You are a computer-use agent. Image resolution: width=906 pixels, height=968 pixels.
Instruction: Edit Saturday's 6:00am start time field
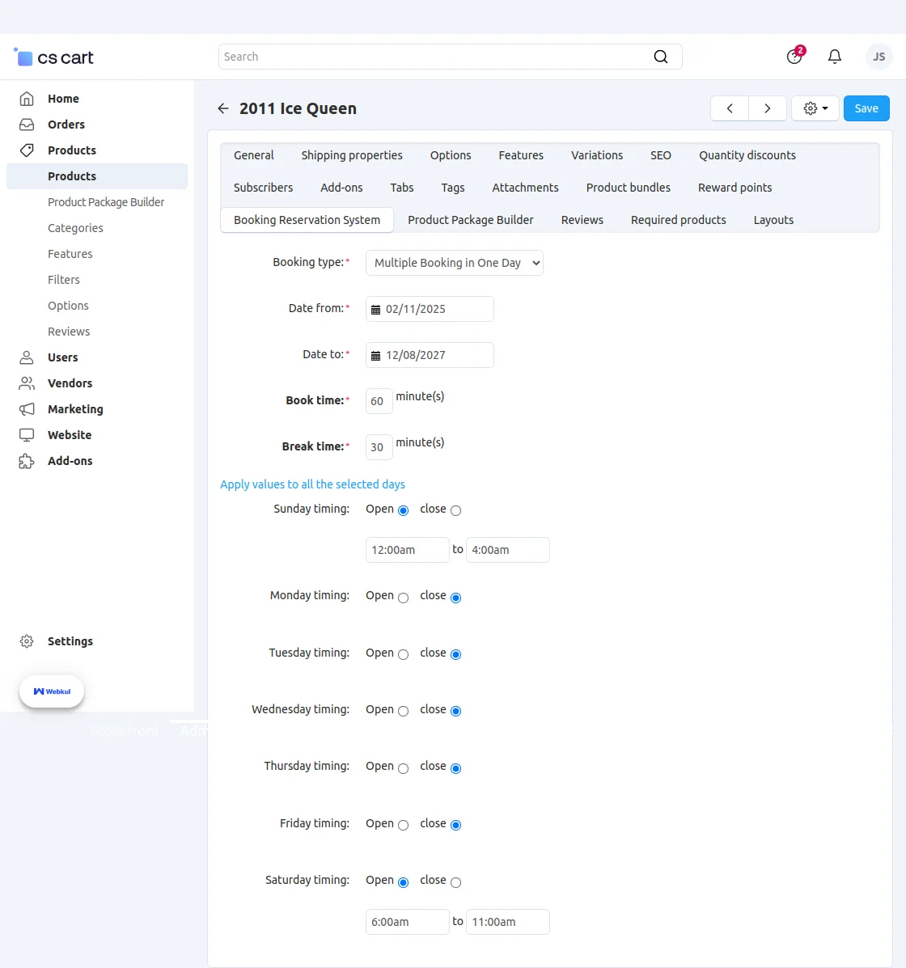pyautogui.click(x=407, y=922)
